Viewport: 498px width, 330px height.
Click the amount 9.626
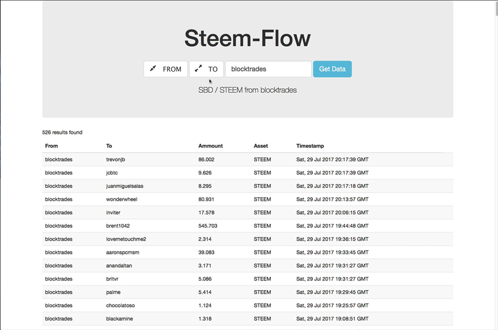pyautogui.click(x=205, y=172)
